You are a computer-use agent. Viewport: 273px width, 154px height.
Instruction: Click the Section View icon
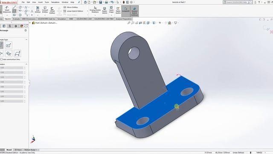[140, 23]
